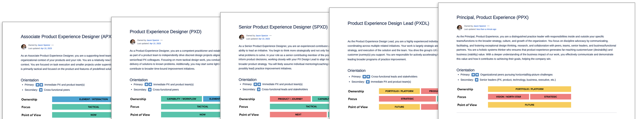
Task: Click the avatar on the Senior Product Experience Designer page
Action: [242, 37]
